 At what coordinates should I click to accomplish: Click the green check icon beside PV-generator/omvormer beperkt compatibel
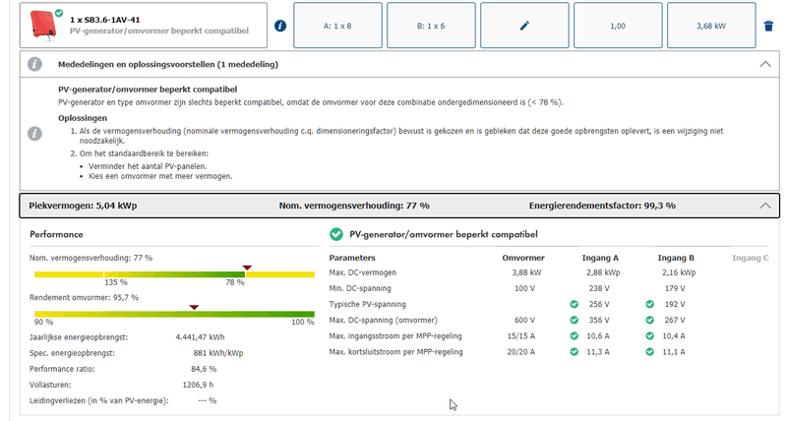[x=336, y=234]
